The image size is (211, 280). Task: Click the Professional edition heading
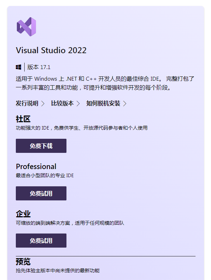coord(36,167)
